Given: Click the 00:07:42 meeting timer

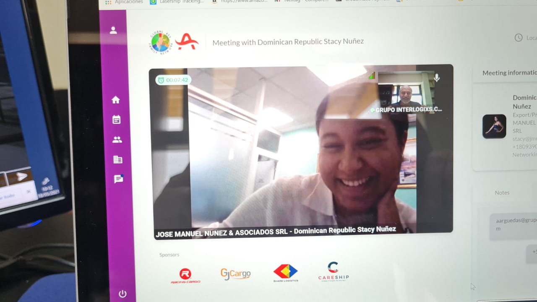Looking at the screenshot, I should [x=173, y=80].
